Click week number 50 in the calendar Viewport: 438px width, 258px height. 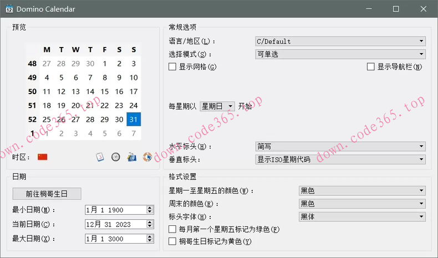click(x=32, y=91)
